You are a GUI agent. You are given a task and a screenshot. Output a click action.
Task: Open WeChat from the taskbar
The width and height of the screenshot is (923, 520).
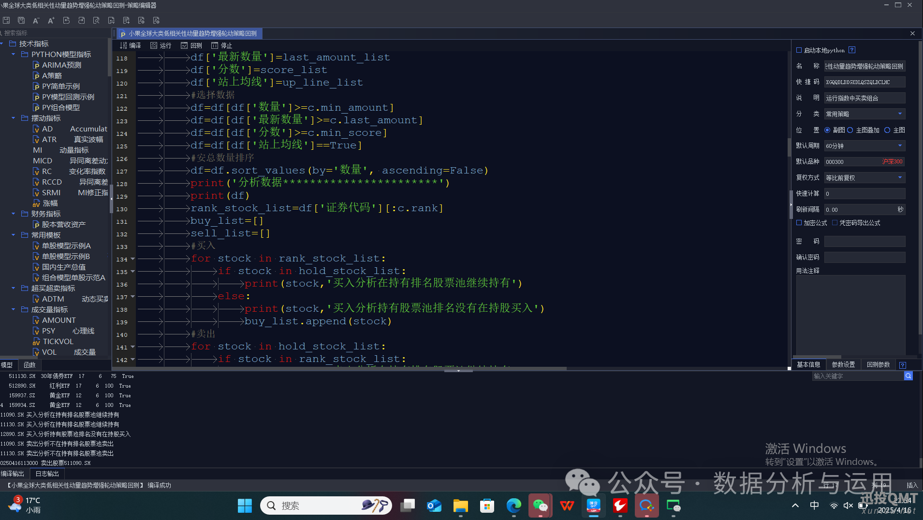point(540,506)
